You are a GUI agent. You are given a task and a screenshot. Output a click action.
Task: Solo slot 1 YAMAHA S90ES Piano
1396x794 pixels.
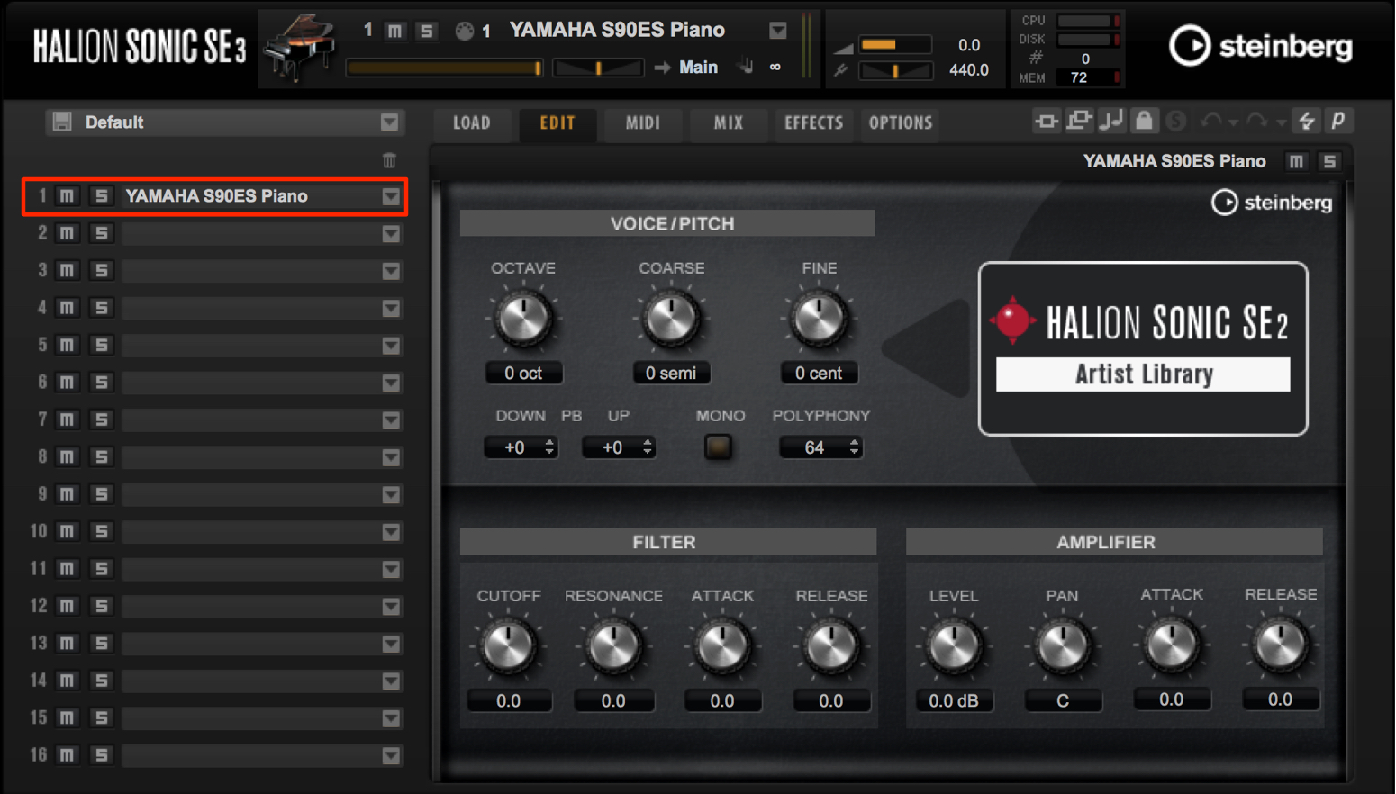point(101,196)
